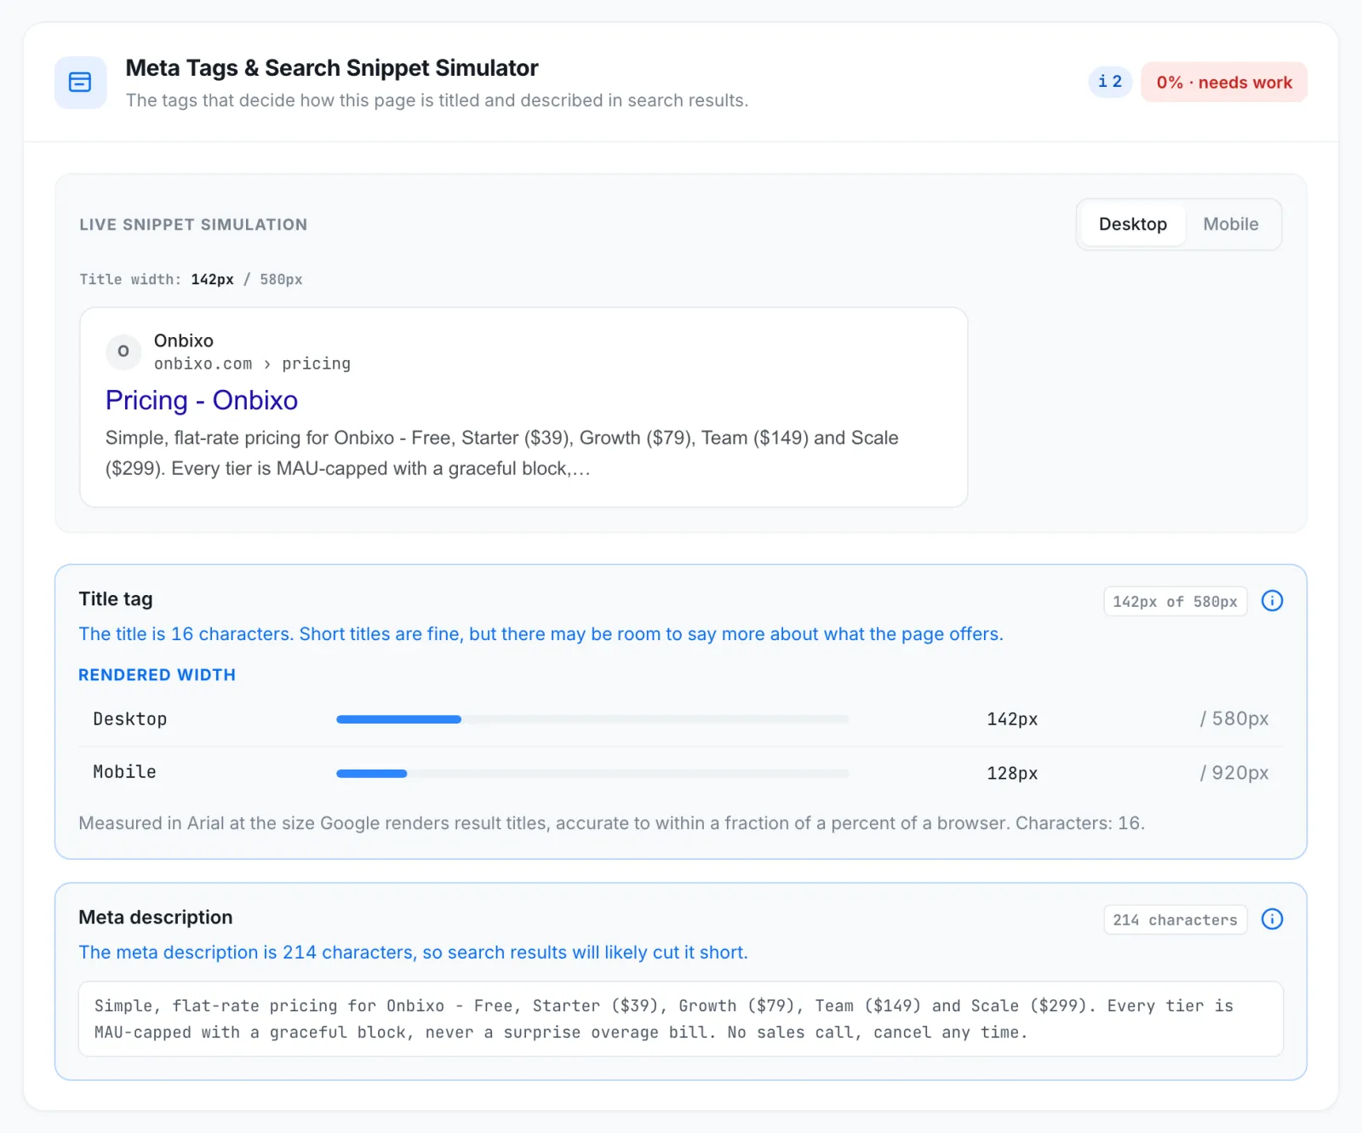Open the 'Pricing - Onbixo' result title link

[x=202, y=400]
